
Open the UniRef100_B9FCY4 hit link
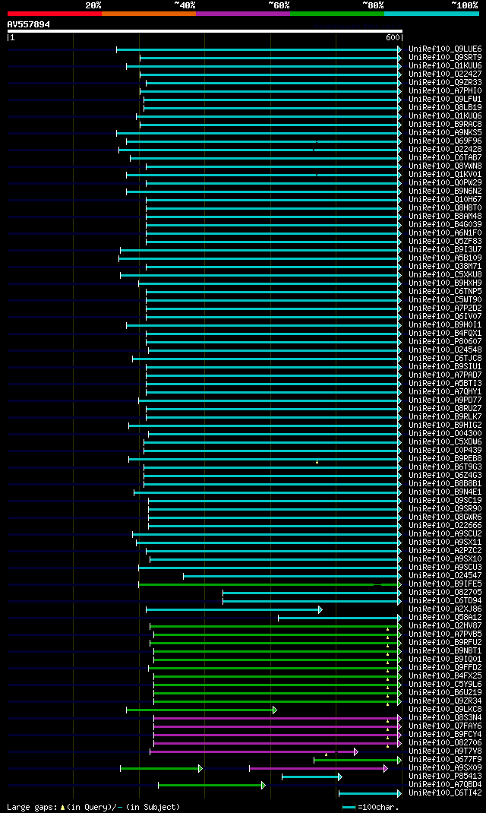coord(445,734)
